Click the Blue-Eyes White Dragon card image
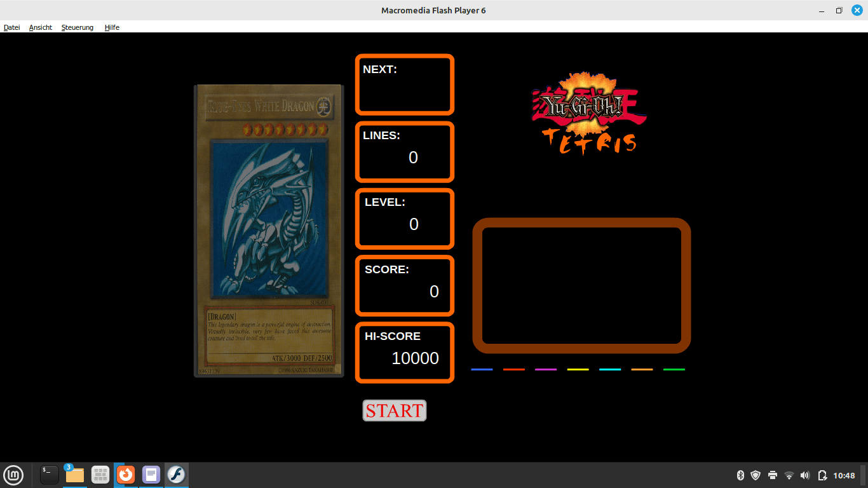This screenshot has height=488, width=868. coord(269,231)
